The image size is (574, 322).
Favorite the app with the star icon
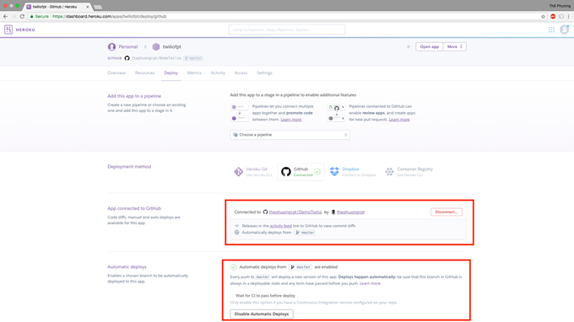tap(409, 47)
